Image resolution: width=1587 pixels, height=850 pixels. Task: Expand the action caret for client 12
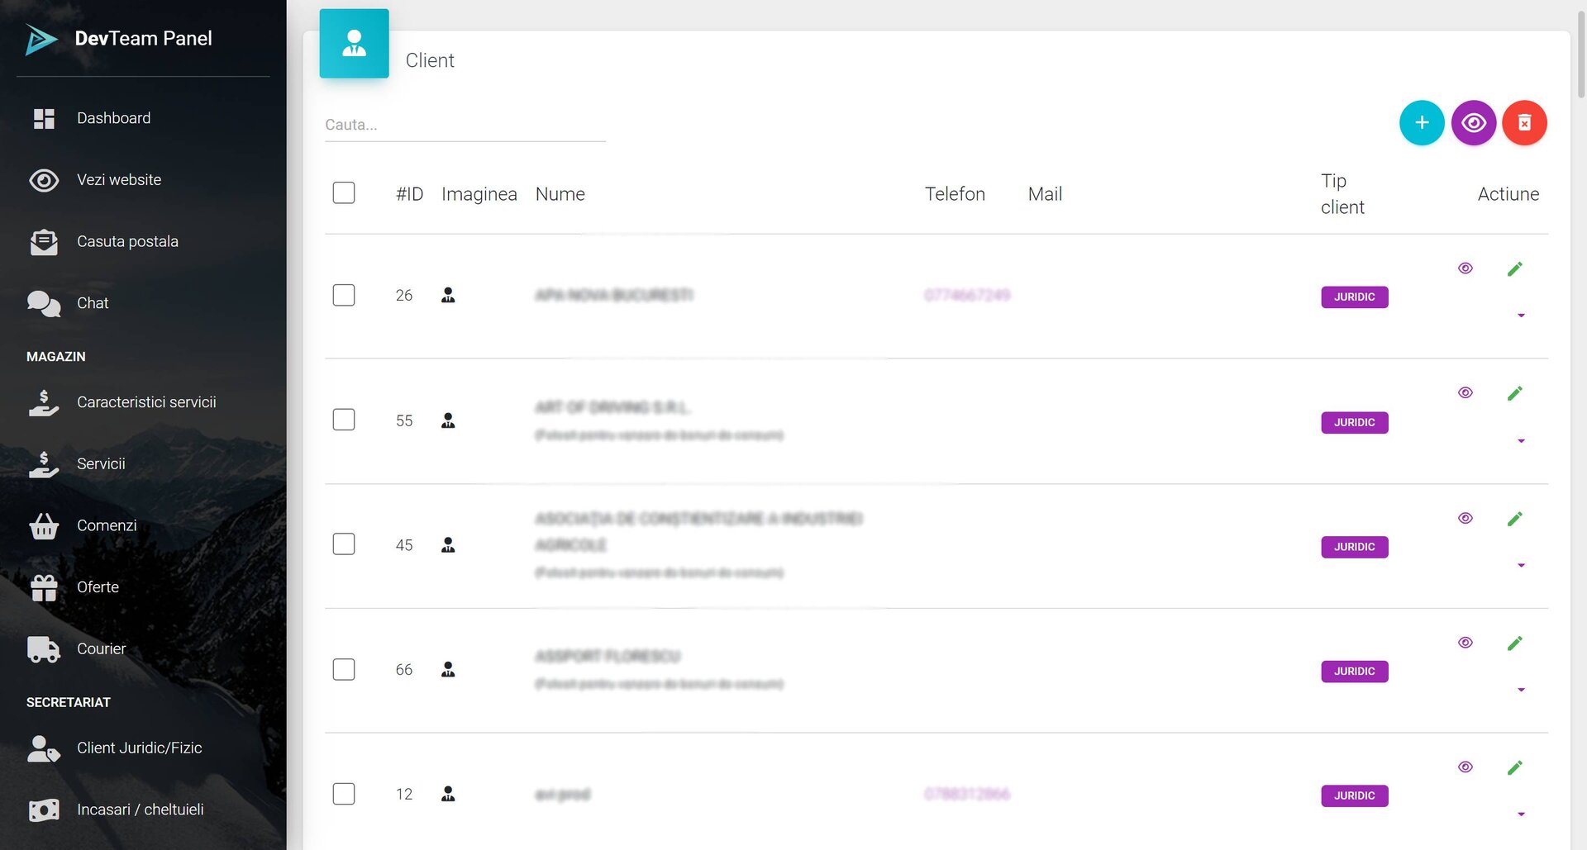point(1521,814)
